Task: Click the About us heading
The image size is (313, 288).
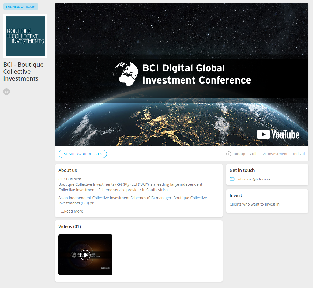Action: pyautogui.click(x=67, y=170)
